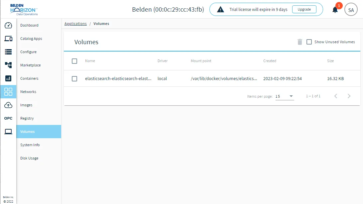Select Volumes in the side menu
Viewport: 363px width, 204px height.
coord(39,132)
